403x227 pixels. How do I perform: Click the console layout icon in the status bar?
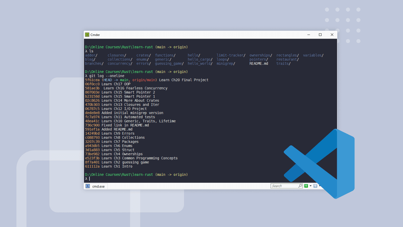315,186
